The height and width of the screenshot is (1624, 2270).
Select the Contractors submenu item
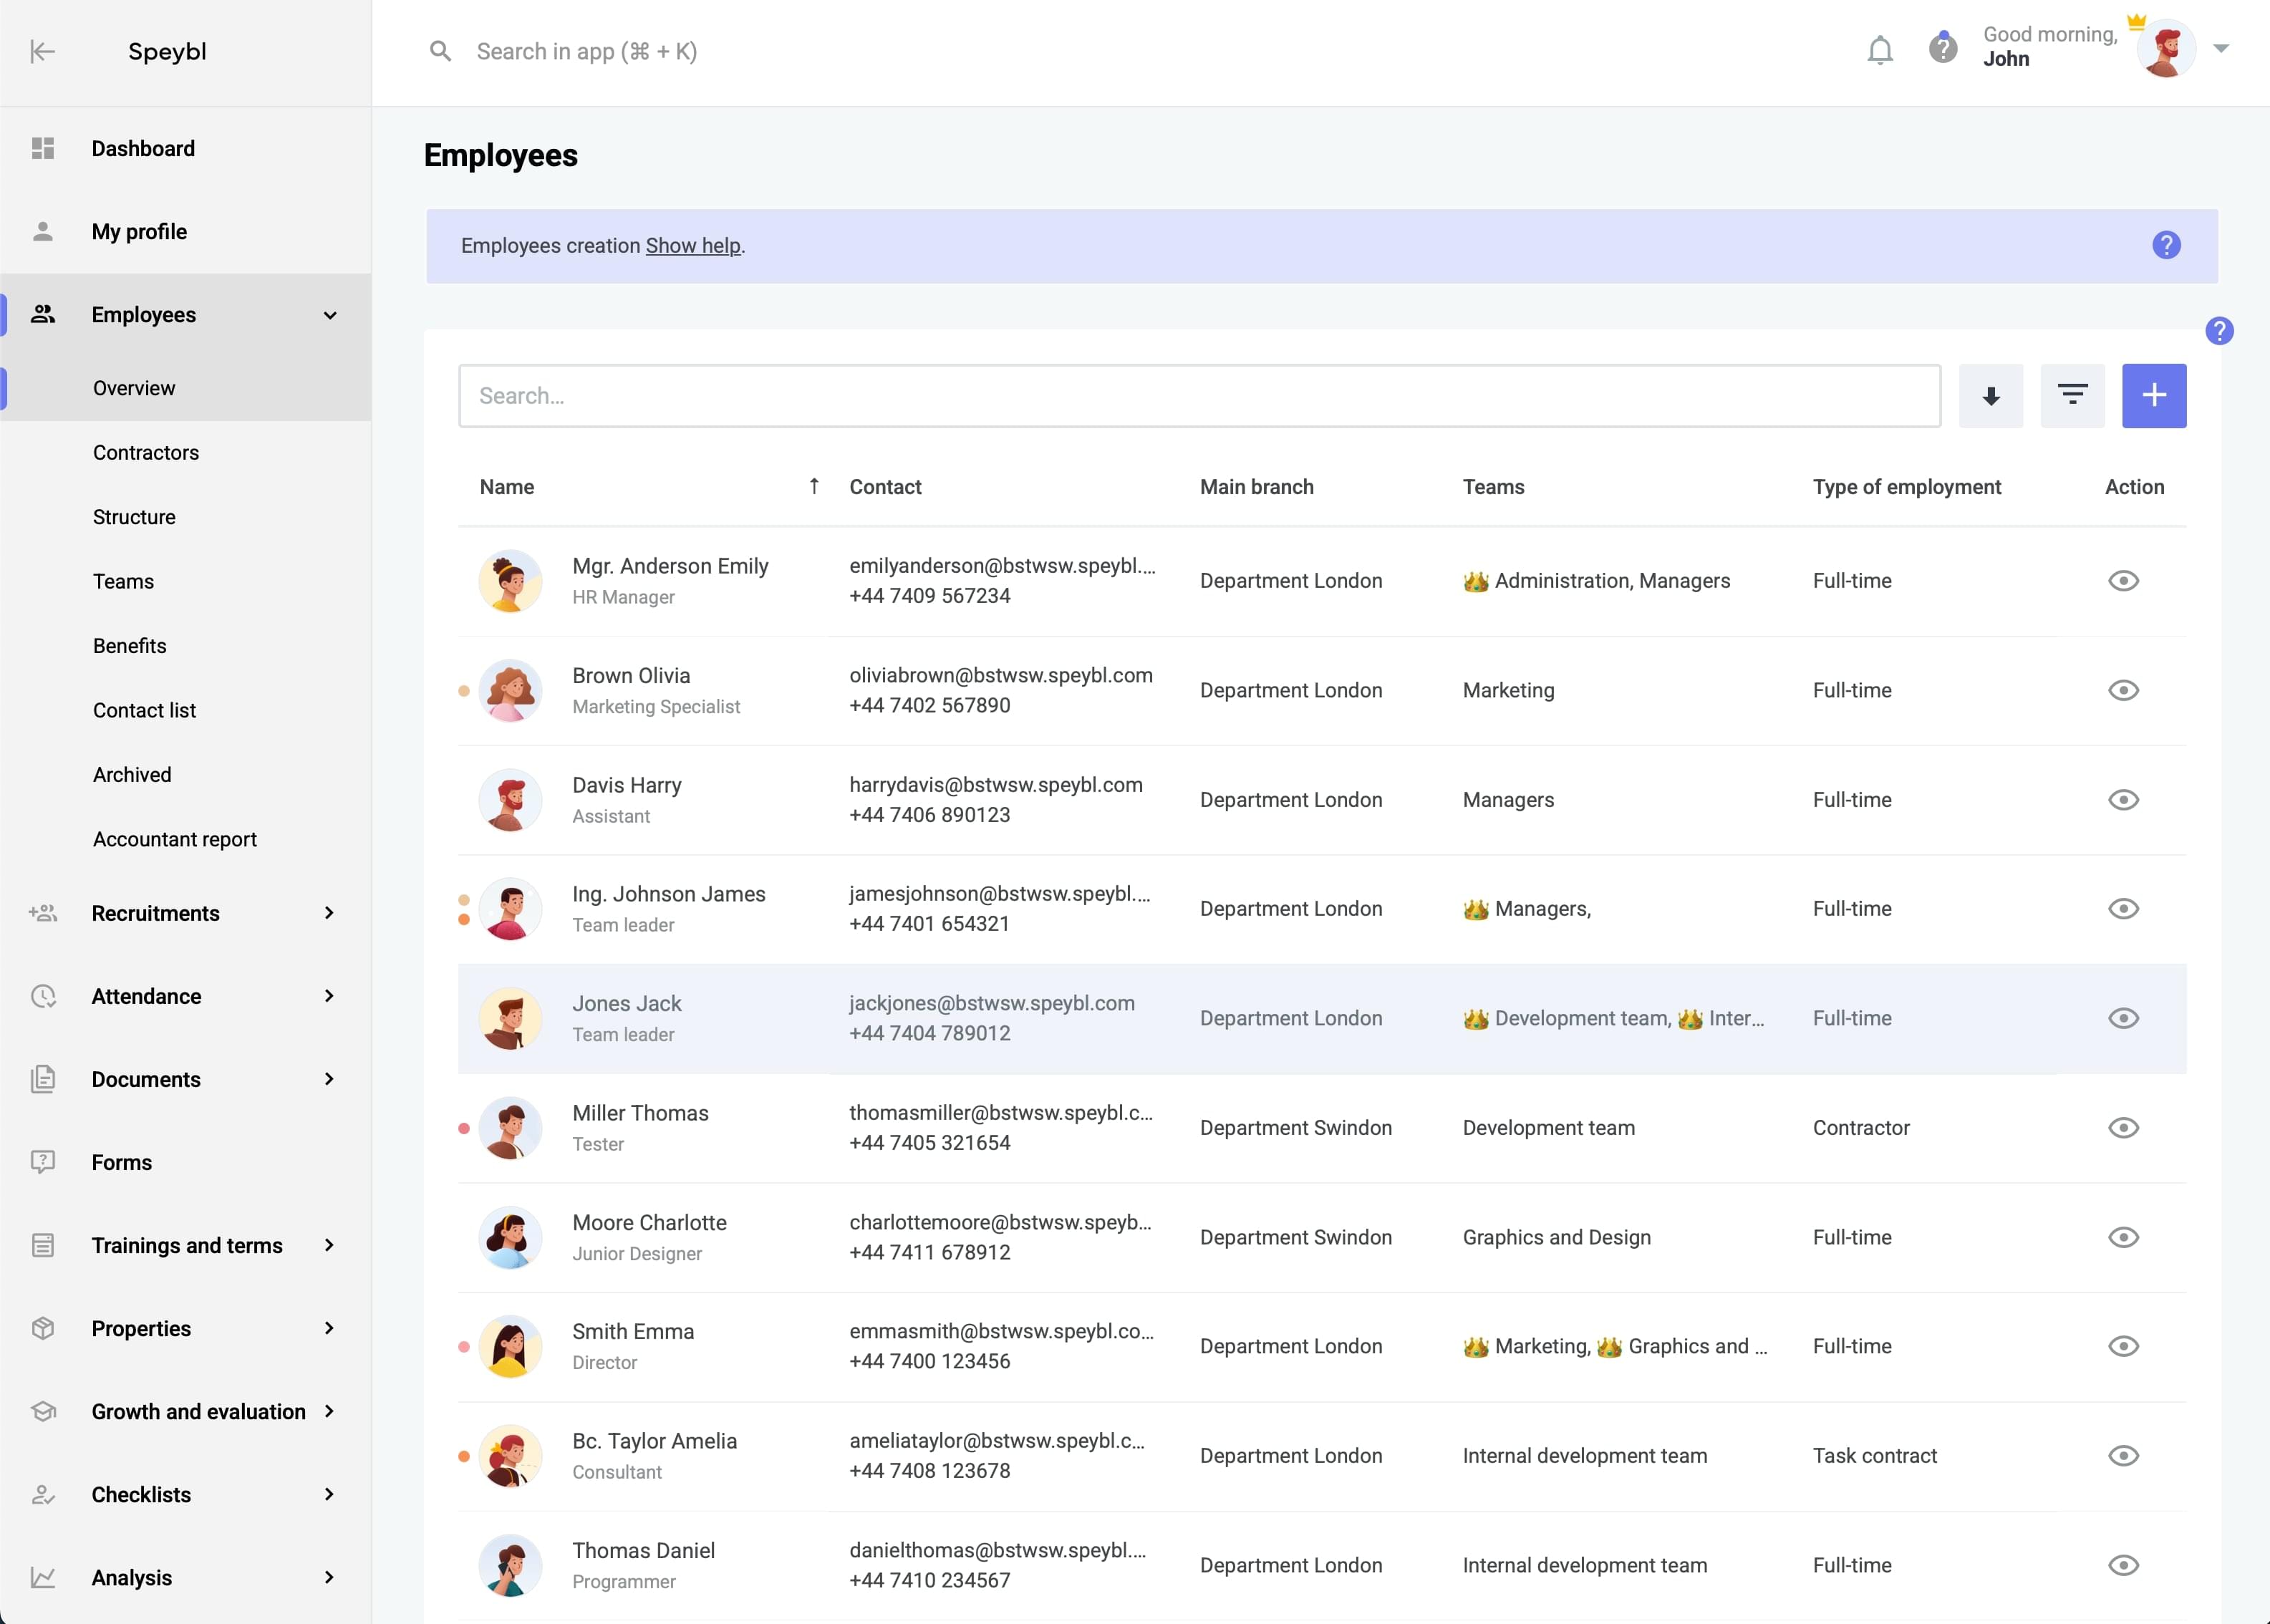coord(146,453)
